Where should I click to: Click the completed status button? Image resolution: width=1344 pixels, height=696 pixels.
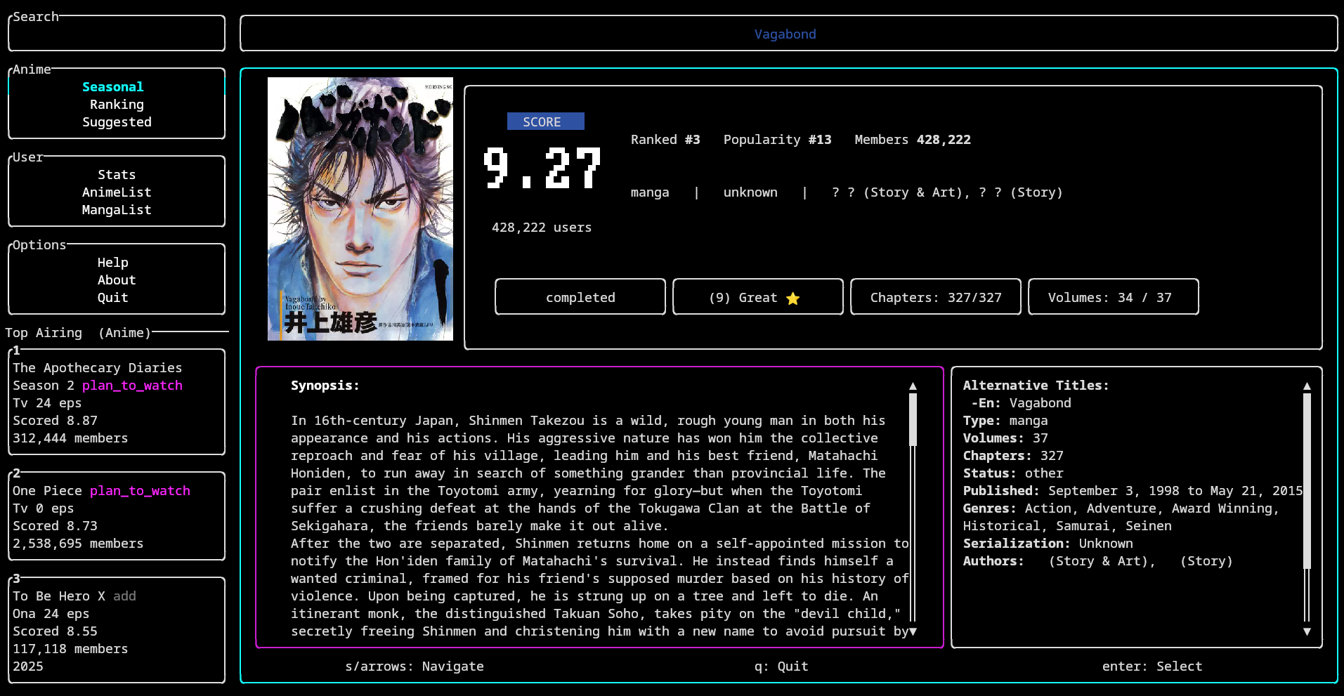580,297
